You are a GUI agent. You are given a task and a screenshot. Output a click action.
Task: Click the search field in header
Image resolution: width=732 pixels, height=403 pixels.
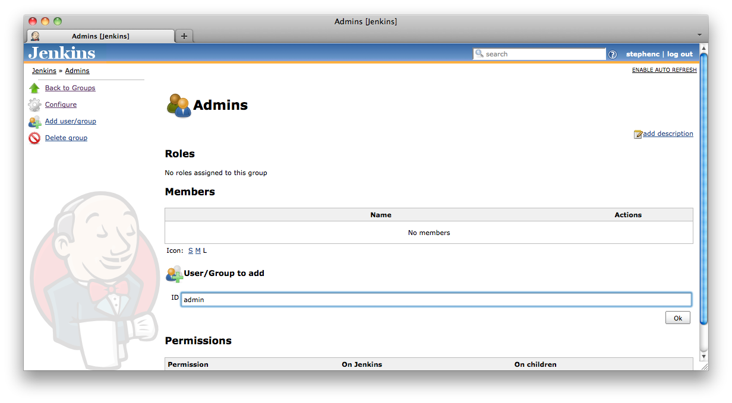(x=539, y=54)
